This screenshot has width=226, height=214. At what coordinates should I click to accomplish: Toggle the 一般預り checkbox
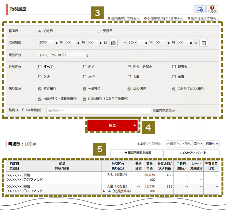coord(85,89)
